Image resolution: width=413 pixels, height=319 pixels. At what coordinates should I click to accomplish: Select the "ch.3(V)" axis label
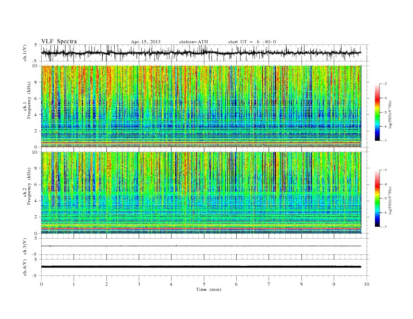(x=25, y=247)
